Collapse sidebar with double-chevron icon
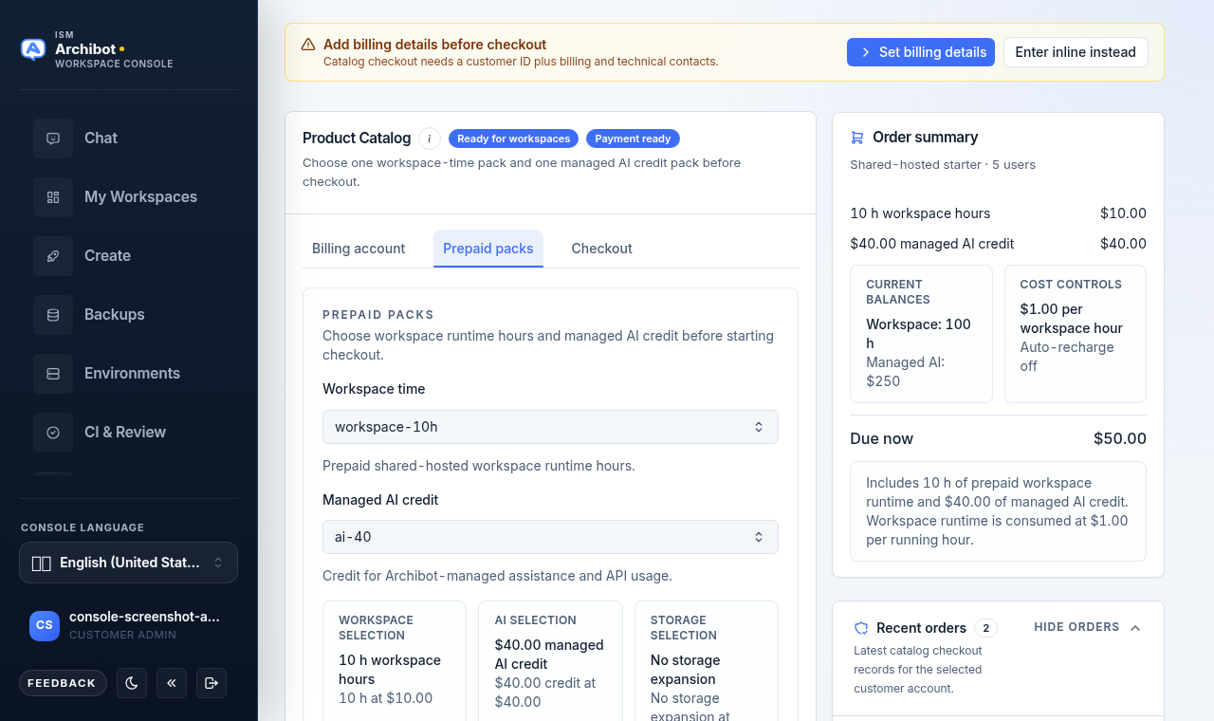 172,683
